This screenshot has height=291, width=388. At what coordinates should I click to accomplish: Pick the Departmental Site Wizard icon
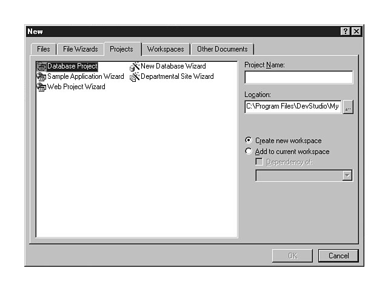[x=135, y=77]
